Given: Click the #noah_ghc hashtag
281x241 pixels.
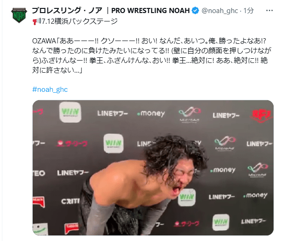Looking at the screenshot, I should tap(50, 90).
